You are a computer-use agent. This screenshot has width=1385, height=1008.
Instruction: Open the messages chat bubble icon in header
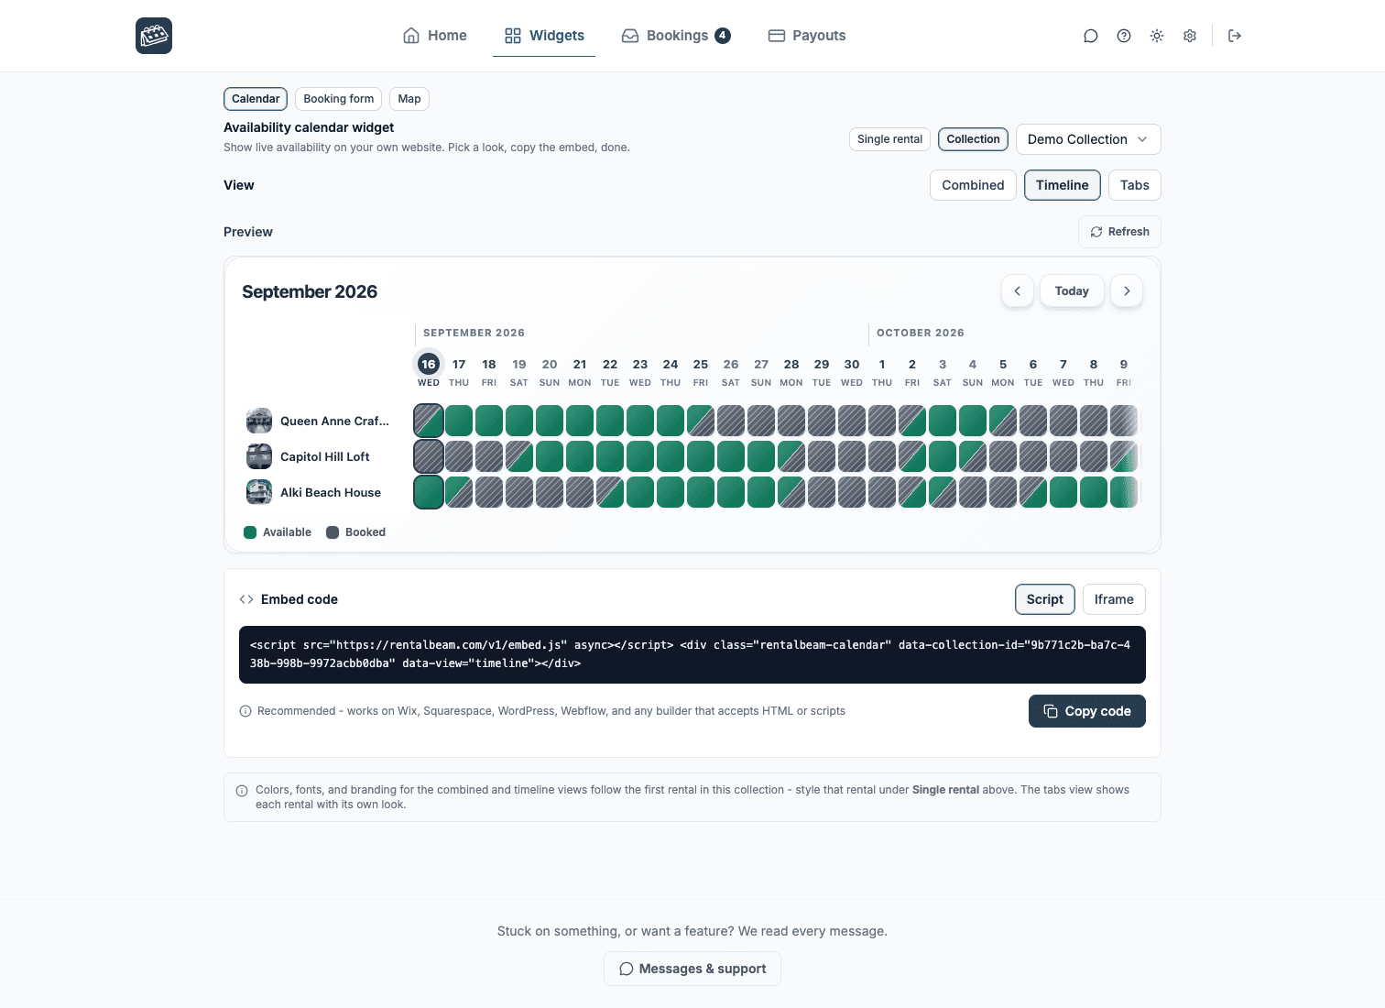pos(1090,36)
